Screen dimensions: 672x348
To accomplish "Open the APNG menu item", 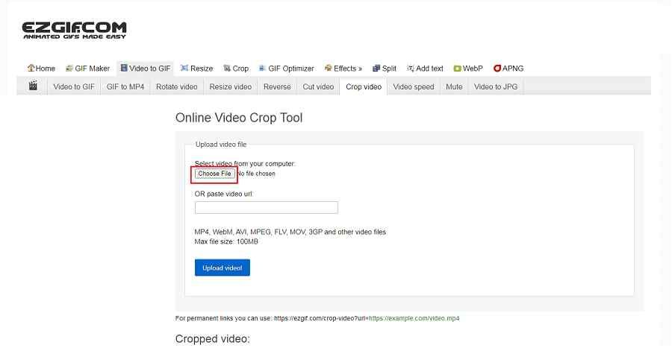I will (508, 69).
